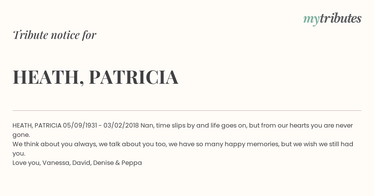Click the small "HEATH, PATRICIA" in body text
The image size is (374, 196).
(37, 126)
